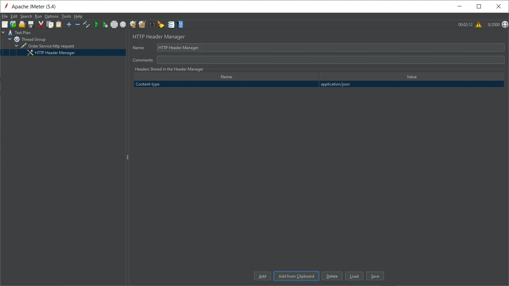This screenshot has height=286, width=509.
Task: Collapse the Order Service http request node
Action: (16, 46)
